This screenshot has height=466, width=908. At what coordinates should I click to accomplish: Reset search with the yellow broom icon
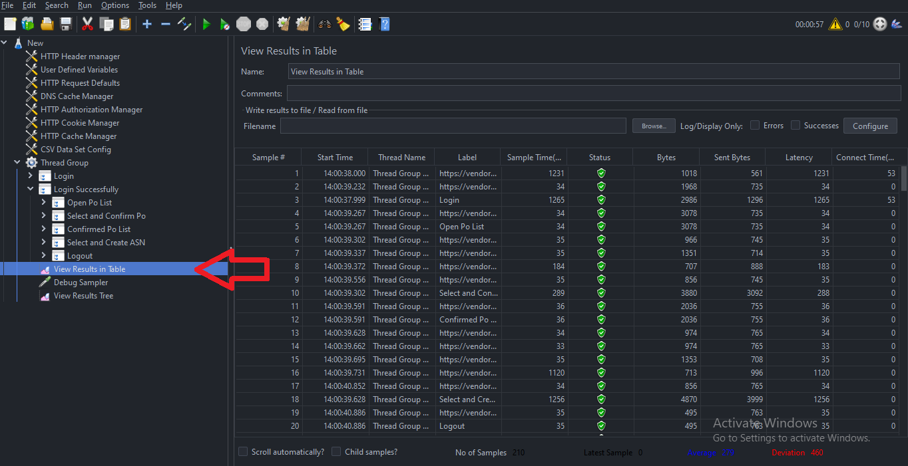[343, 24]
